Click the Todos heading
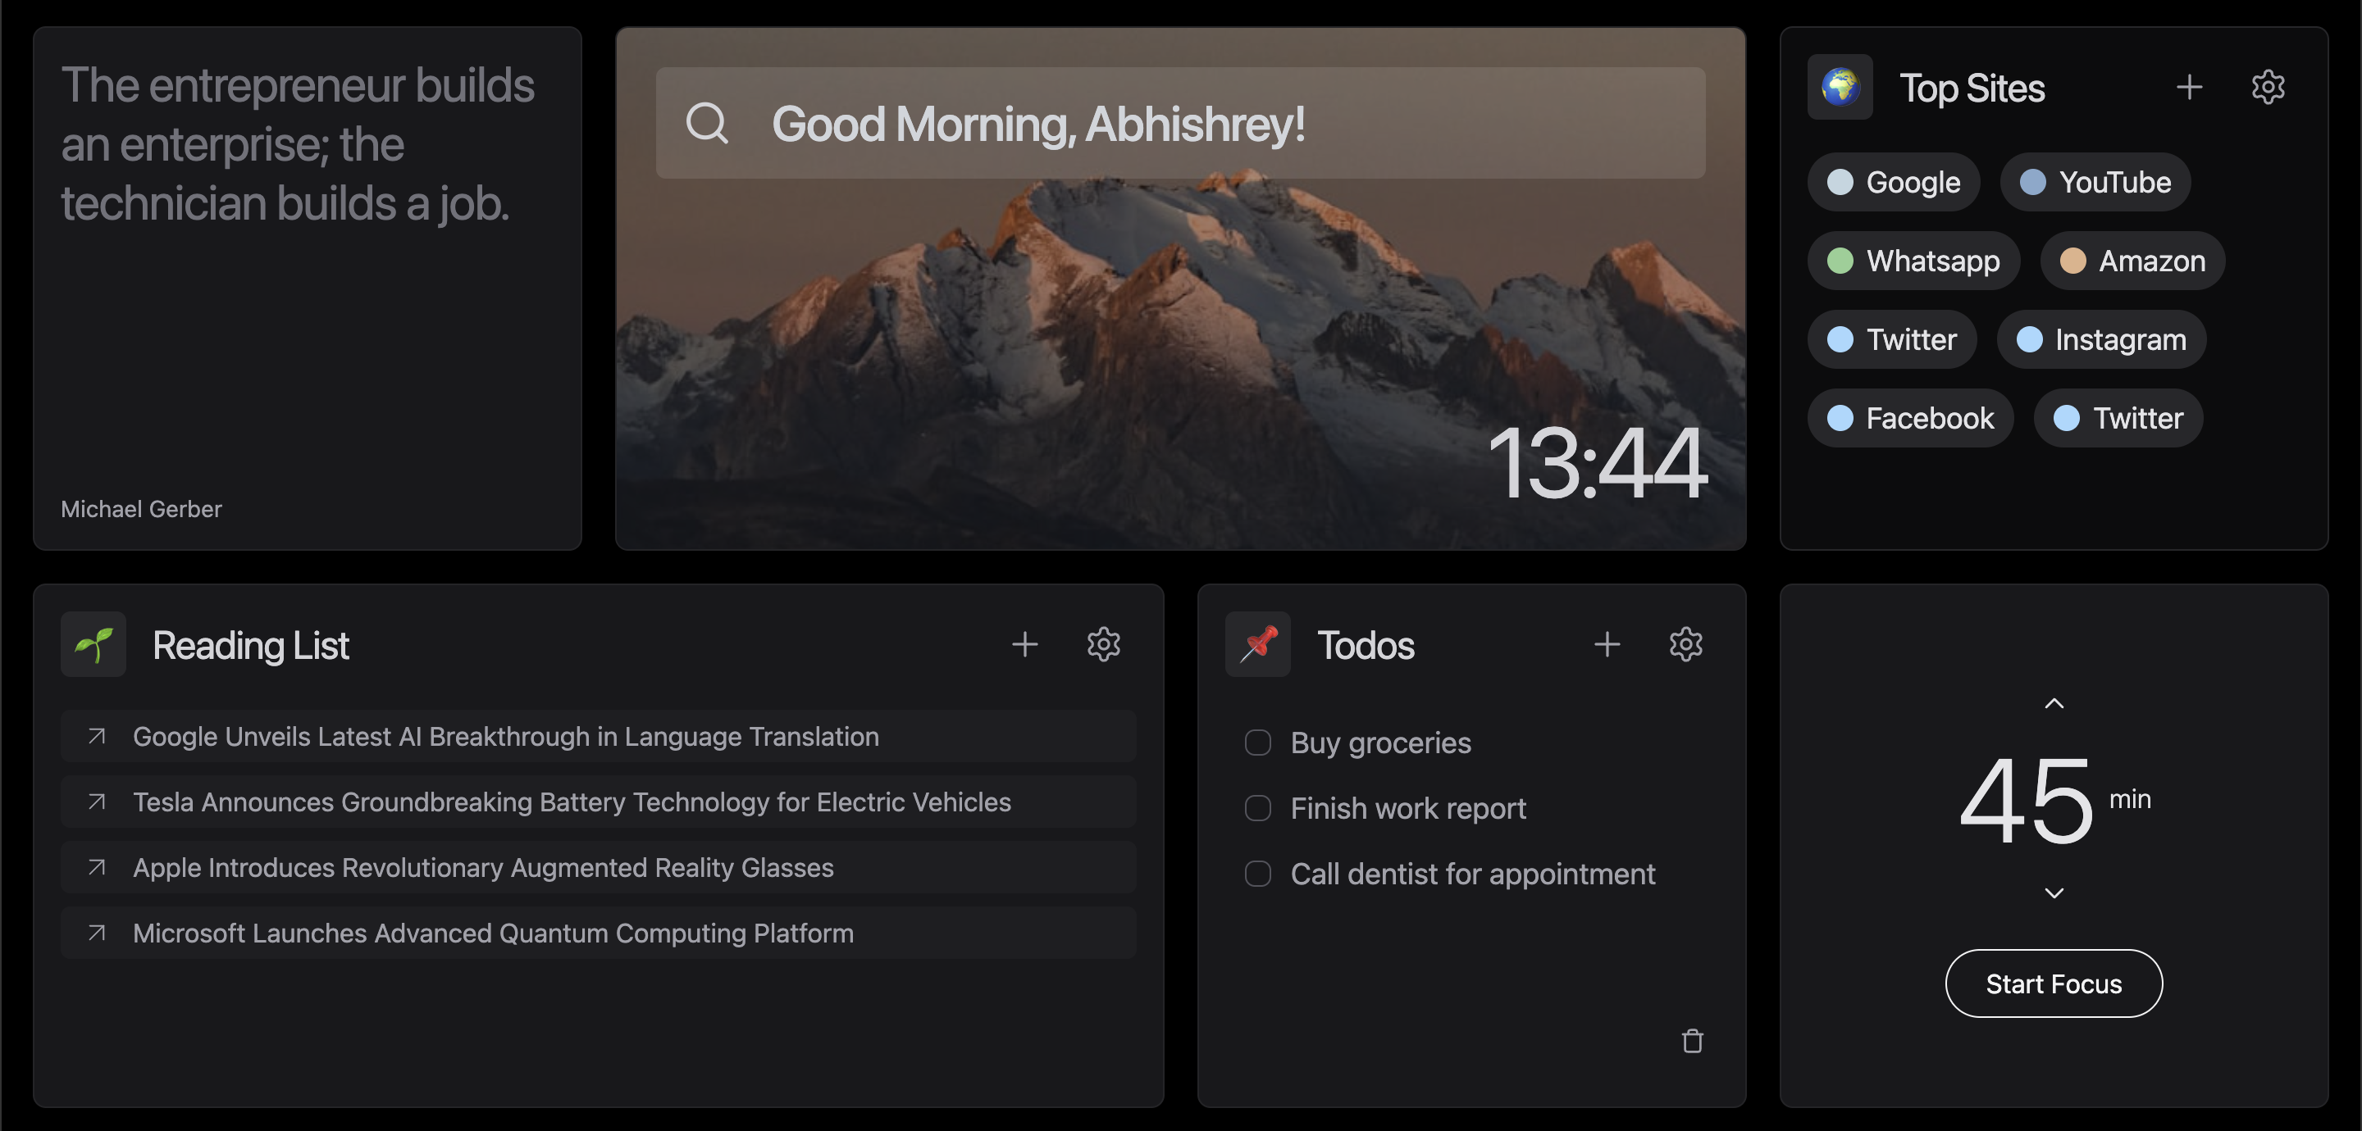This screenshot has height=1131, width=2362. [1366, 645]
